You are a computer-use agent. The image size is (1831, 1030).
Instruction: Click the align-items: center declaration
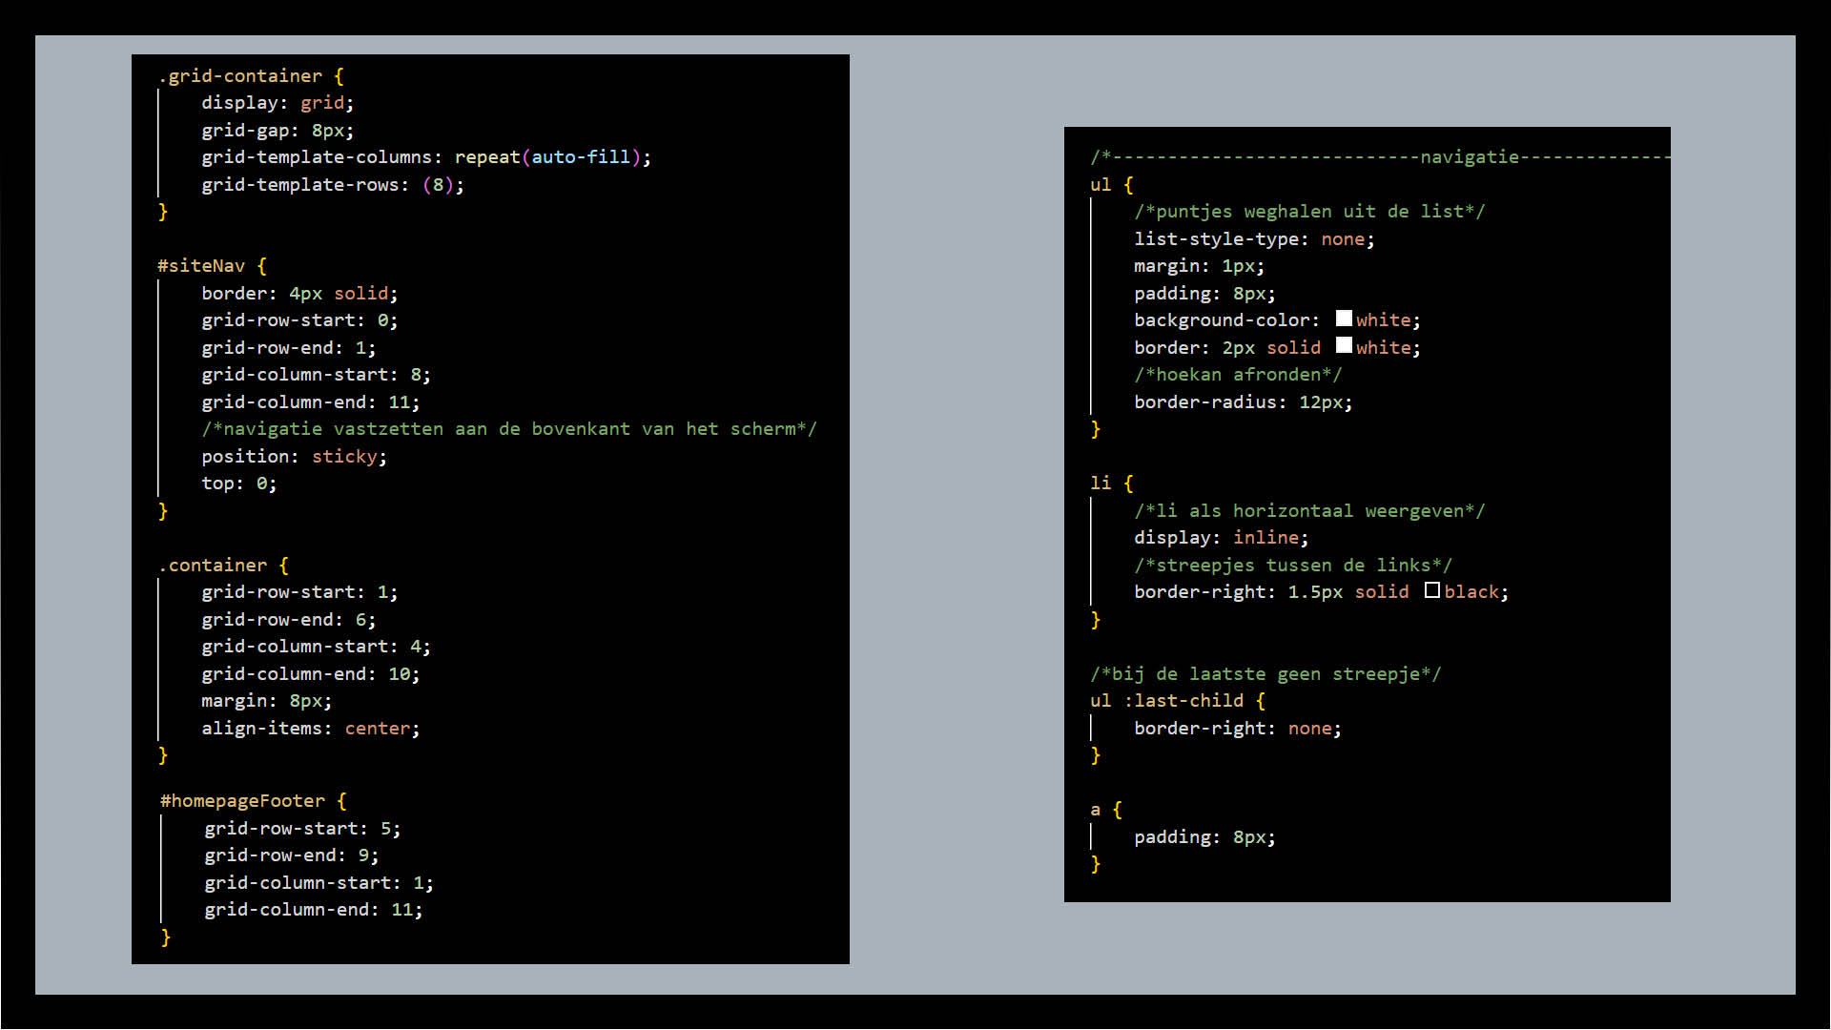tap(310, 728)
